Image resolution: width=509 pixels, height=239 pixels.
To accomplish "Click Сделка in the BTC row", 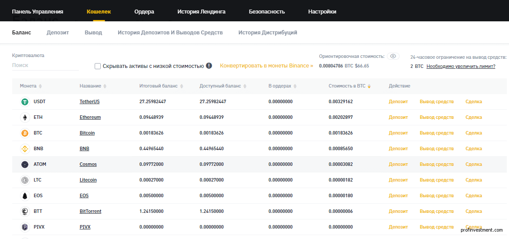I will 474,133.
